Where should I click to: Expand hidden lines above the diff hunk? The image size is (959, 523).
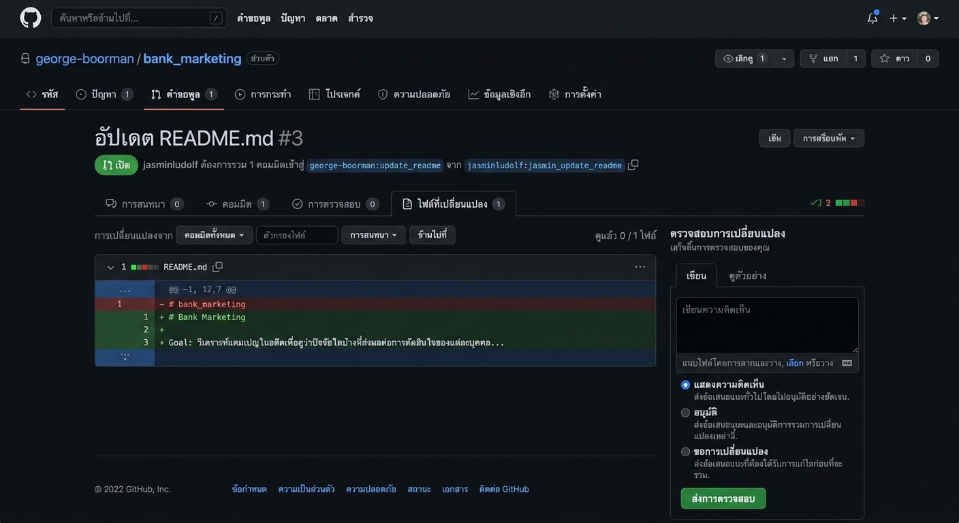click(x=125, y=289)
